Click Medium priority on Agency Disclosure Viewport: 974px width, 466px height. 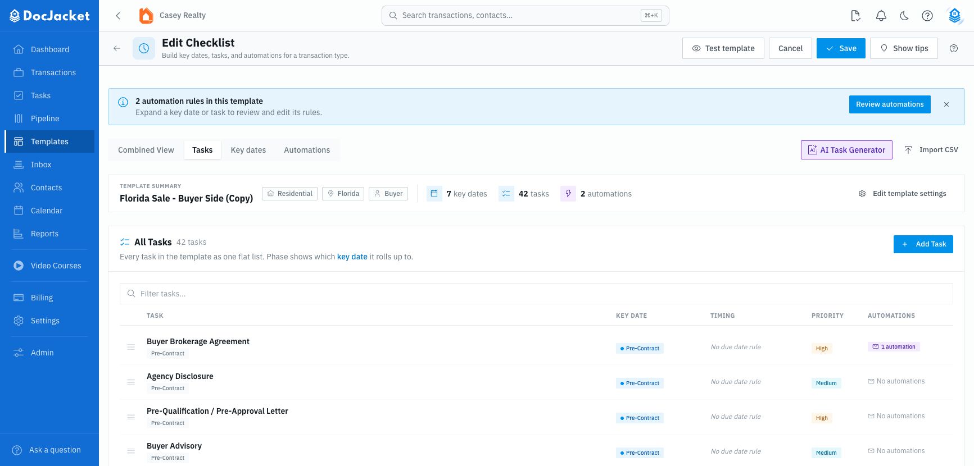coord(826,383)
